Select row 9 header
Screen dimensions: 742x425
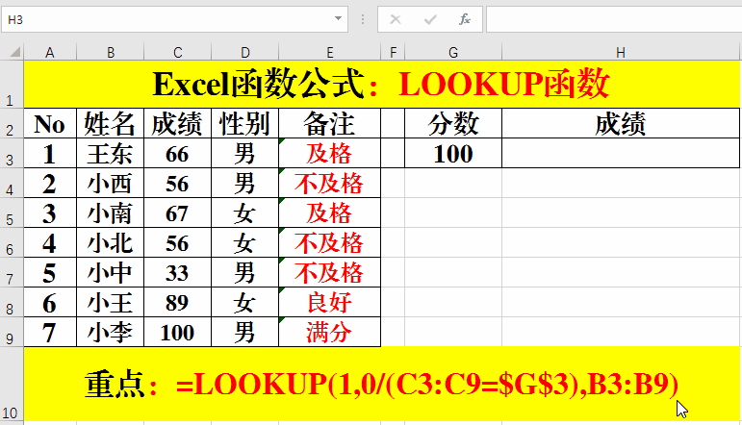point(12,332)
